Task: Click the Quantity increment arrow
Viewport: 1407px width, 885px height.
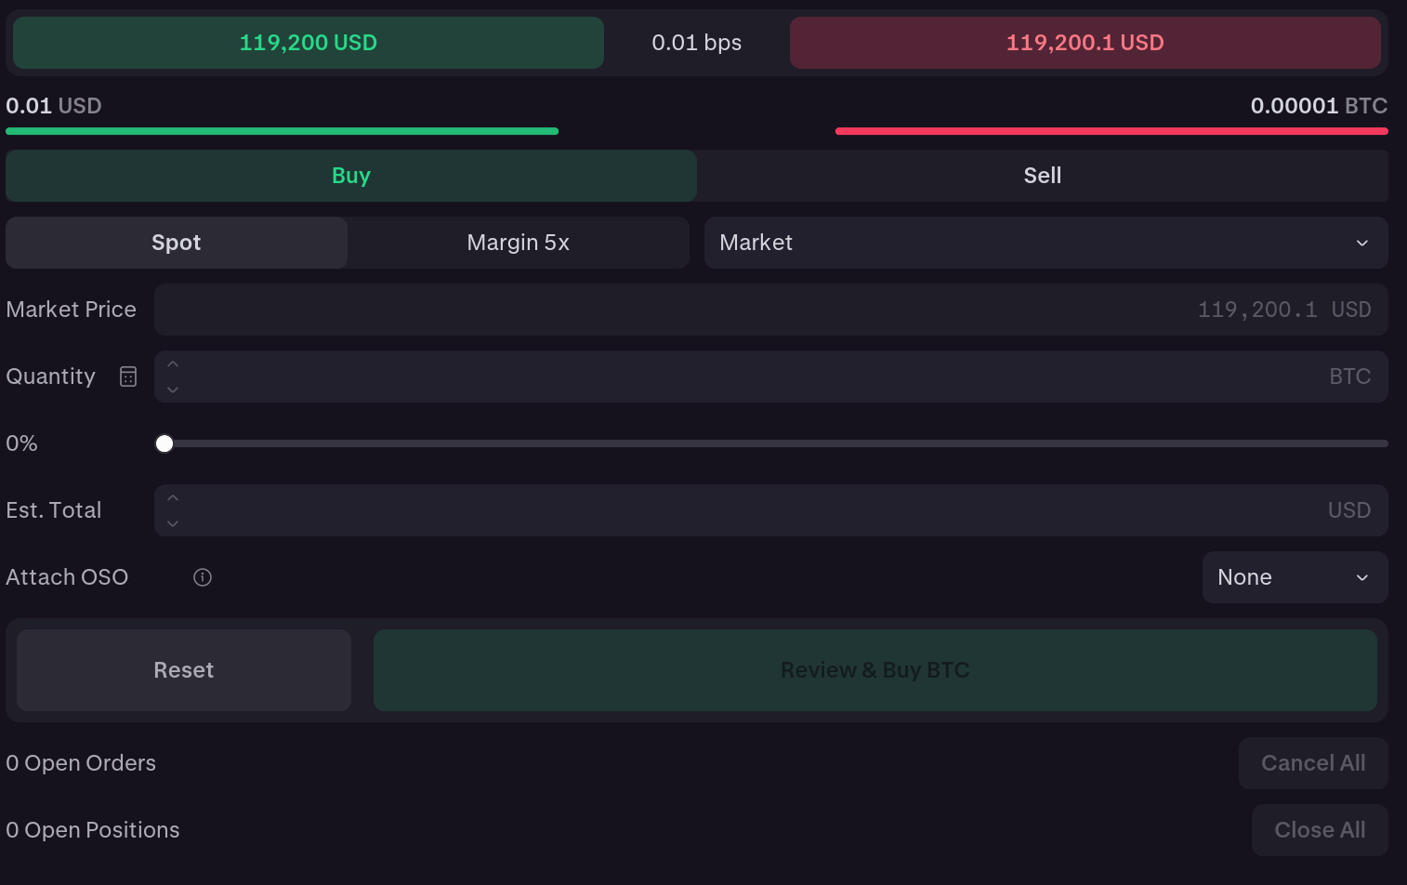Action: point(172,363)
